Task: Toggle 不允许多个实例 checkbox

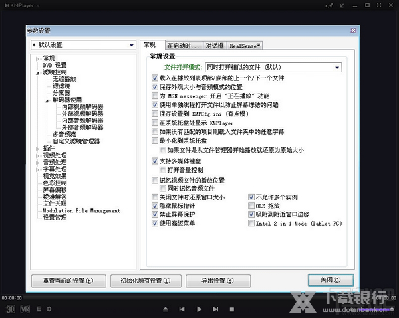Action: click(x=252, y=197)
